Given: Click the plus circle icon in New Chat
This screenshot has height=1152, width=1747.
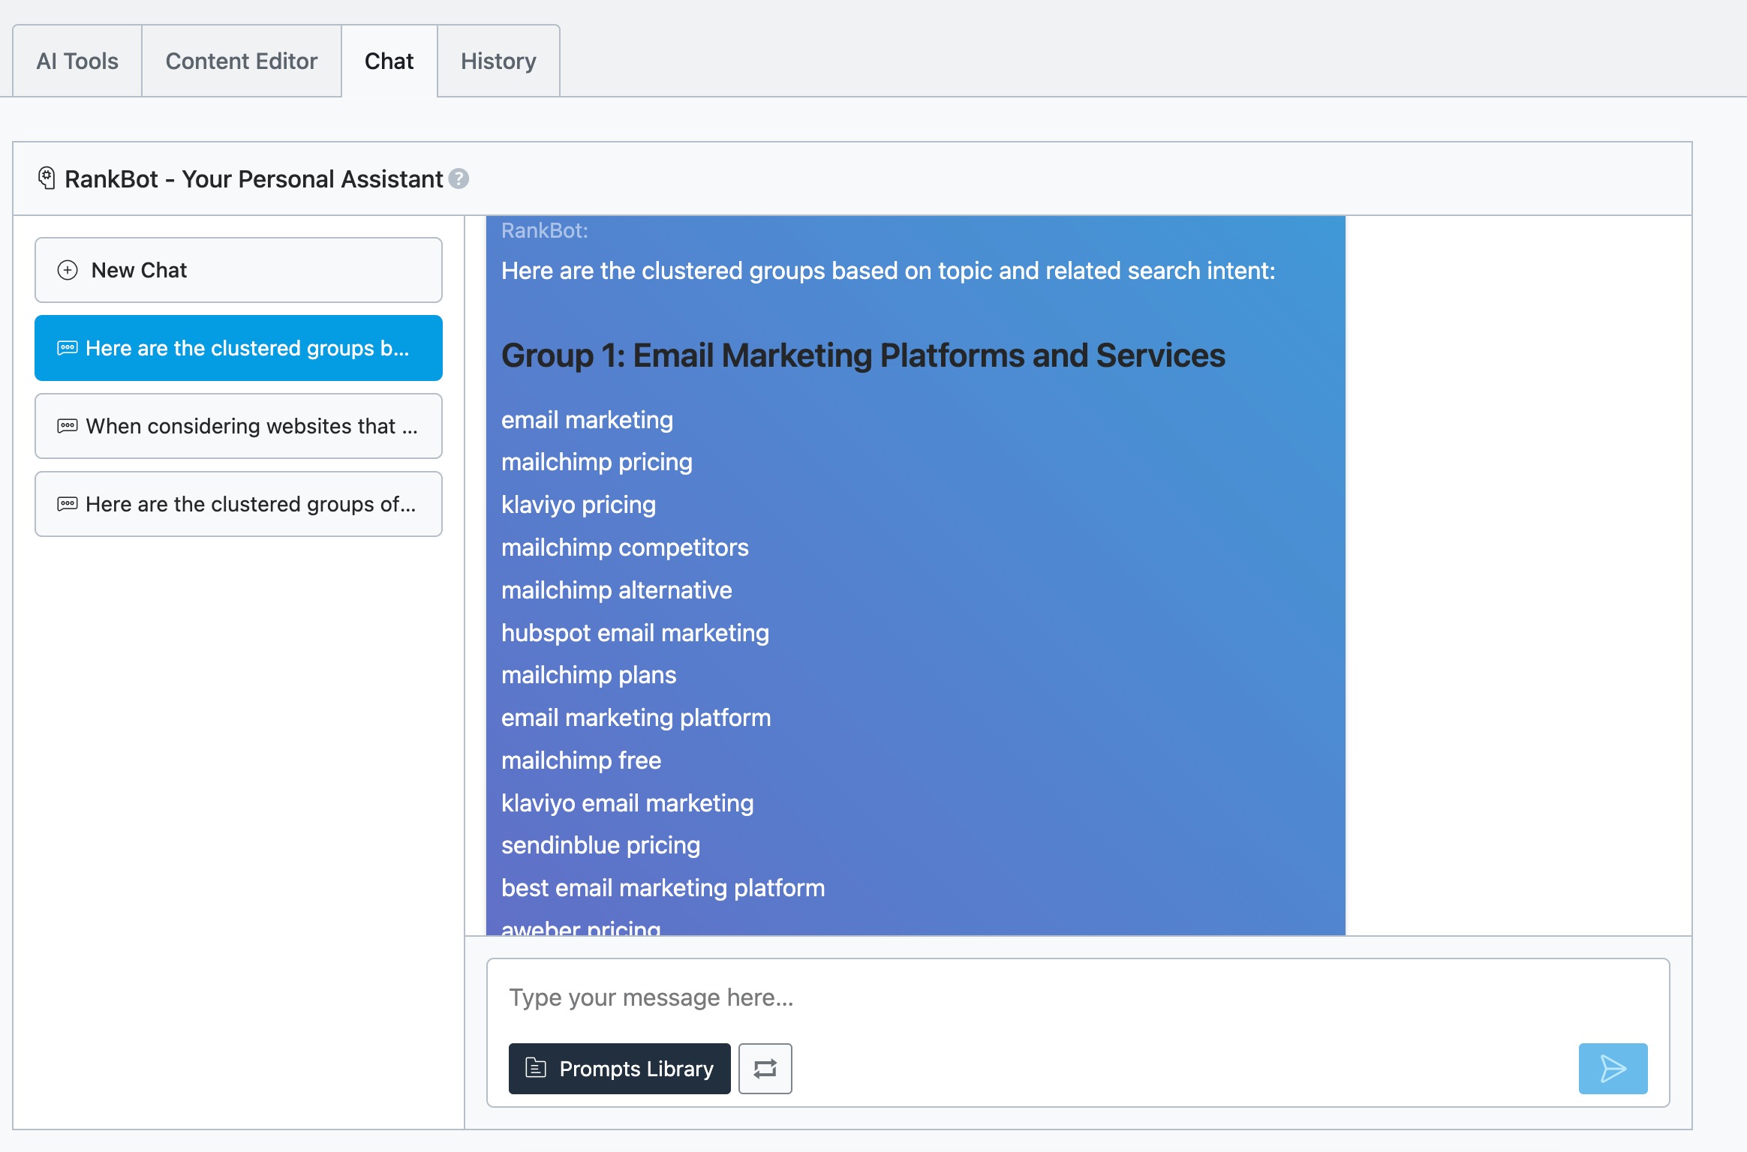Looking at the screenshot, I should click(x=68, y=270).
